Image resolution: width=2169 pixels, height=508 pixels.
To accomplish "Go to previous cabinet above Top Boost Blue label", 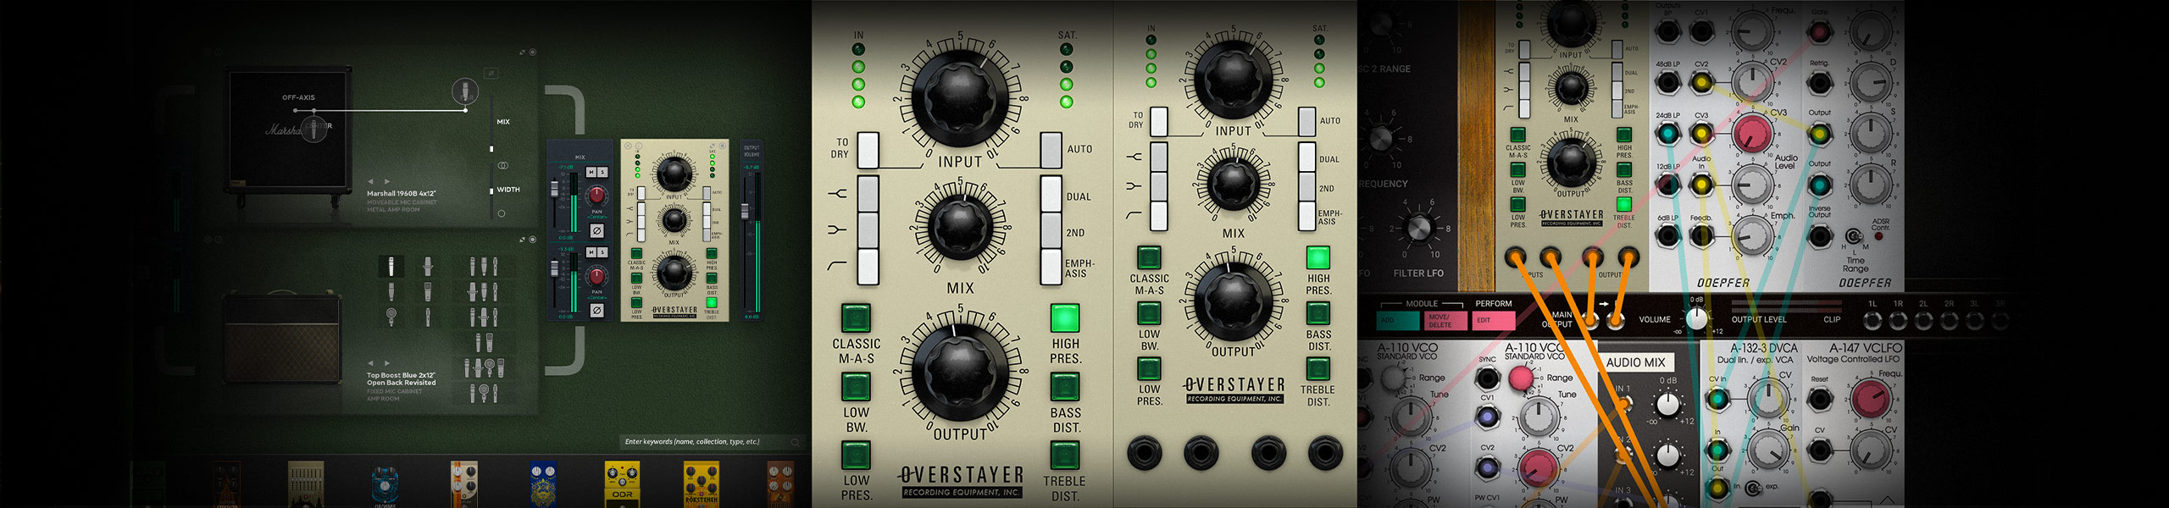I will pyautogui.click(x=370, y=363).
